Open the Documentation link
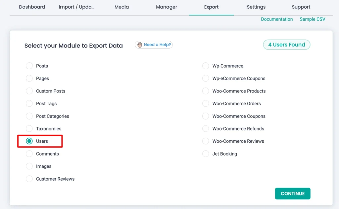Viewport: 339px width, 209px height. pyautogui.click(x=277, y=19)
